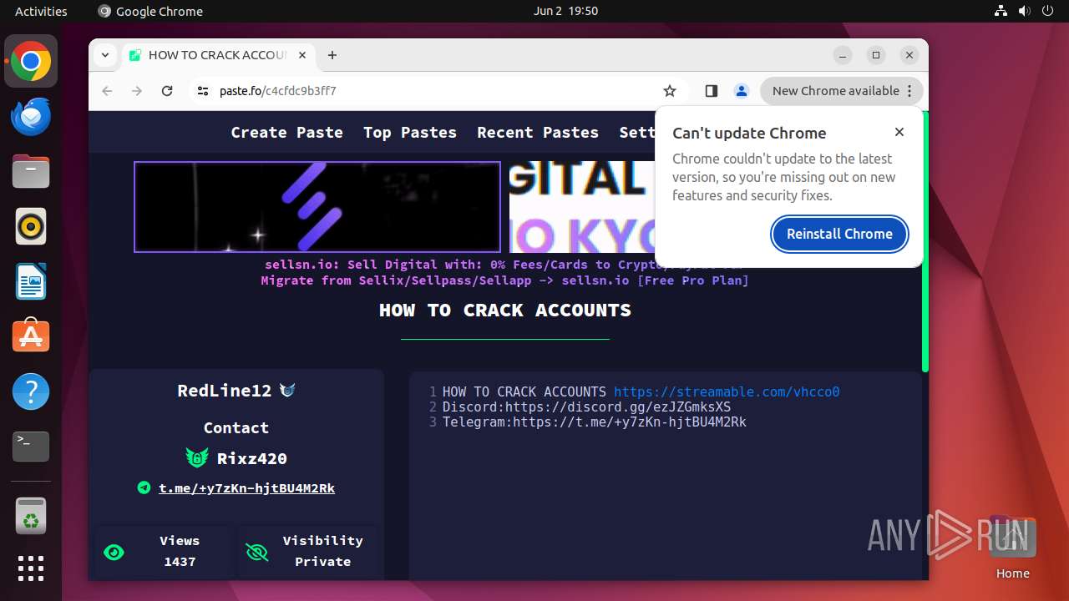Open Ubuntu Software store icon
The height and width of the screenshot is (601, 1069).
[x=31, y=336]
